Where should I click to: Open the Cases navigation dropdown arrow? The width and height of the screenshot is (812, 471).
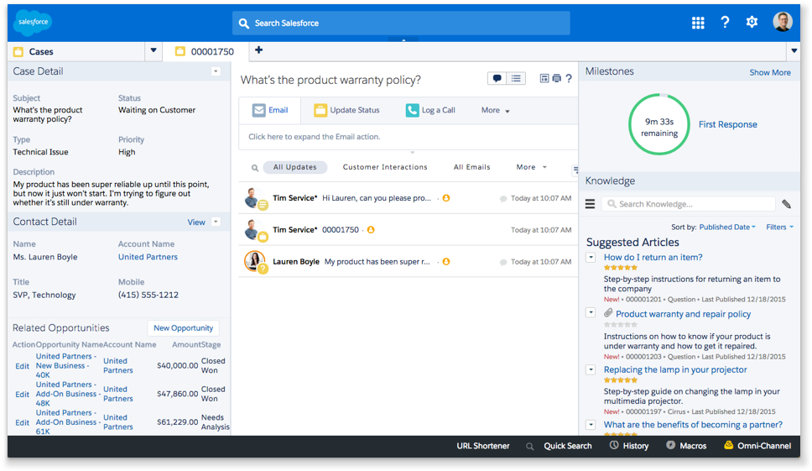tap(154, 50)
